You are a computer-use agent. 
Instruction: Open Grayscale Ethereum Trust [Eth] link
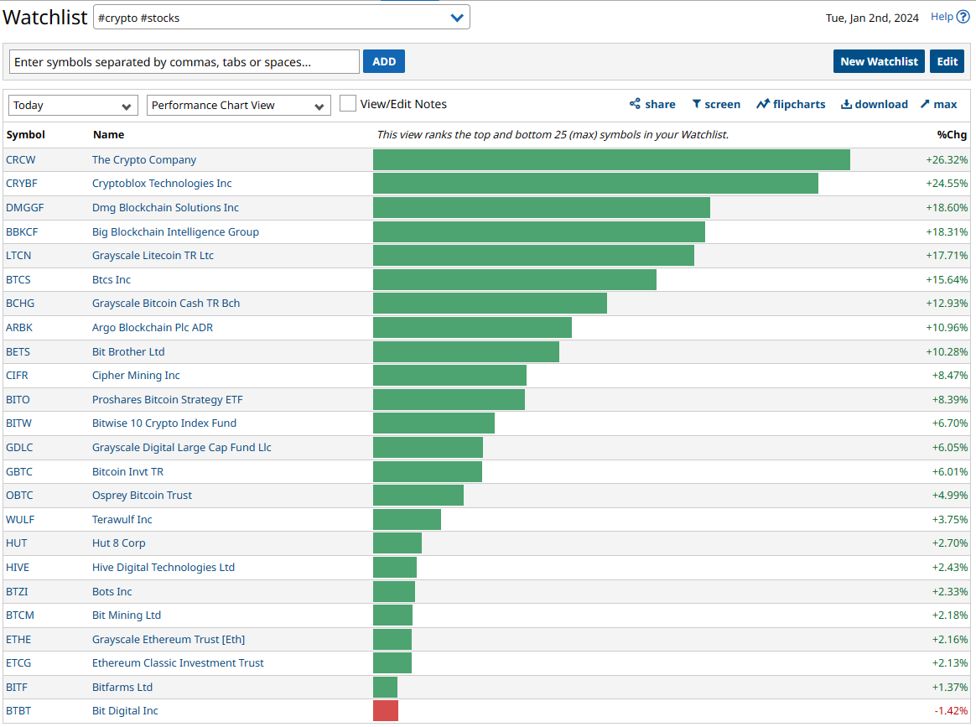click(x=169, y=641)
